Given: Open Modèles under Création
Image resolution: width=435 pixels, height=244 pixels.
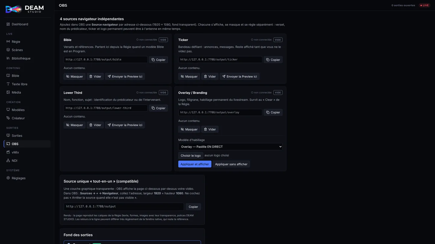Looking at the screenshot, I should tap(27, 110).
